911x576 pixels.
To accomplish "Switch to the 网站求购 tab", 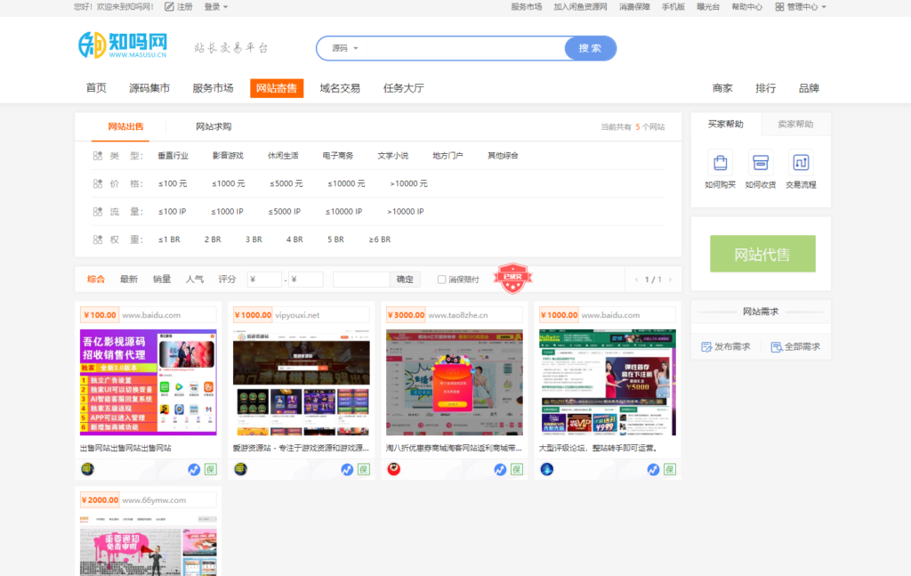I will click(x=214, y=127).
